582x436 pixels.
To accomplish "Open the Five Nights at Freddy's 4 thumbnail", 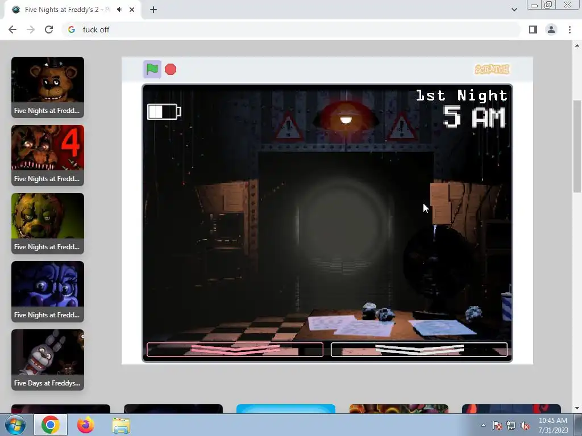I will pos(48,156).
